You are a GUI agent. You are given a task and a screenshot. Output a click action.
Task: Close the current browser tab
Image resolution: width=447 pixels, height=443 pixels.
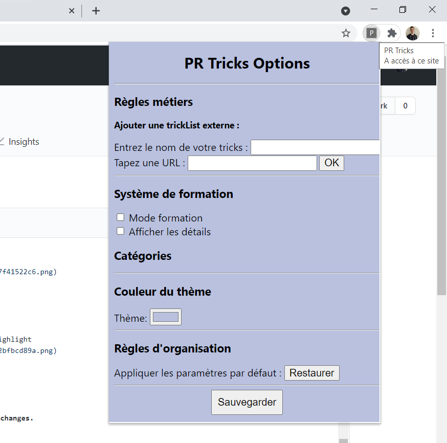[x=72, y=10]
